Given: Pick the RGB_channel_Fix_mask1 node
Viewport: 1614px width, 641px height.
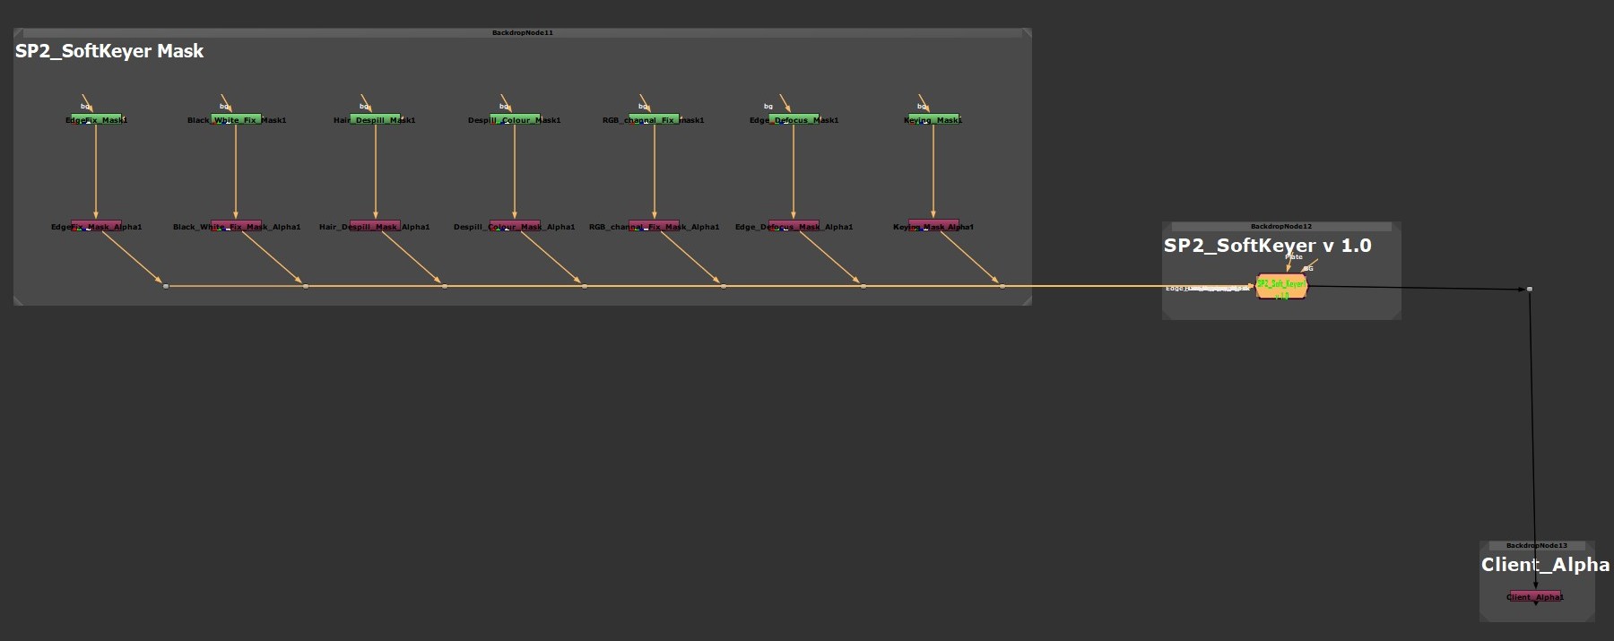Looking at the screenshot, I should [654, 118].
